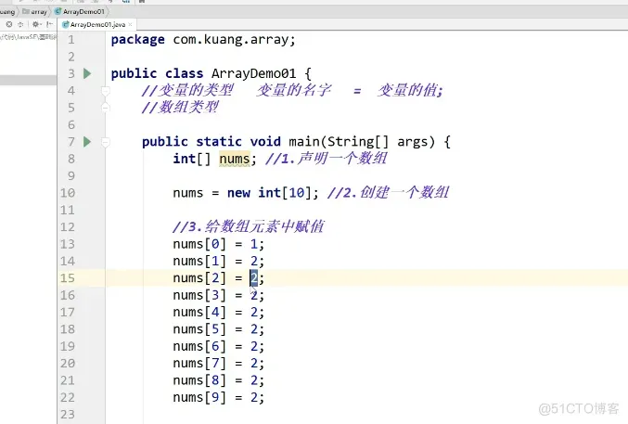Open the array folder breadcrumb
The width and height of the screenshot is (628, 424).
pos(35,12)
